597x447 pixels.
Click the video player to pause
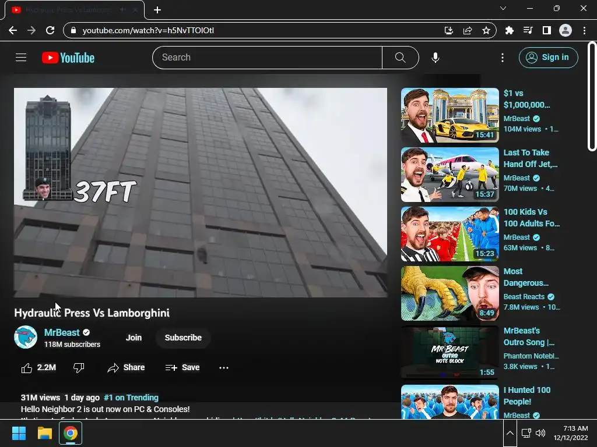click(201, 192)
